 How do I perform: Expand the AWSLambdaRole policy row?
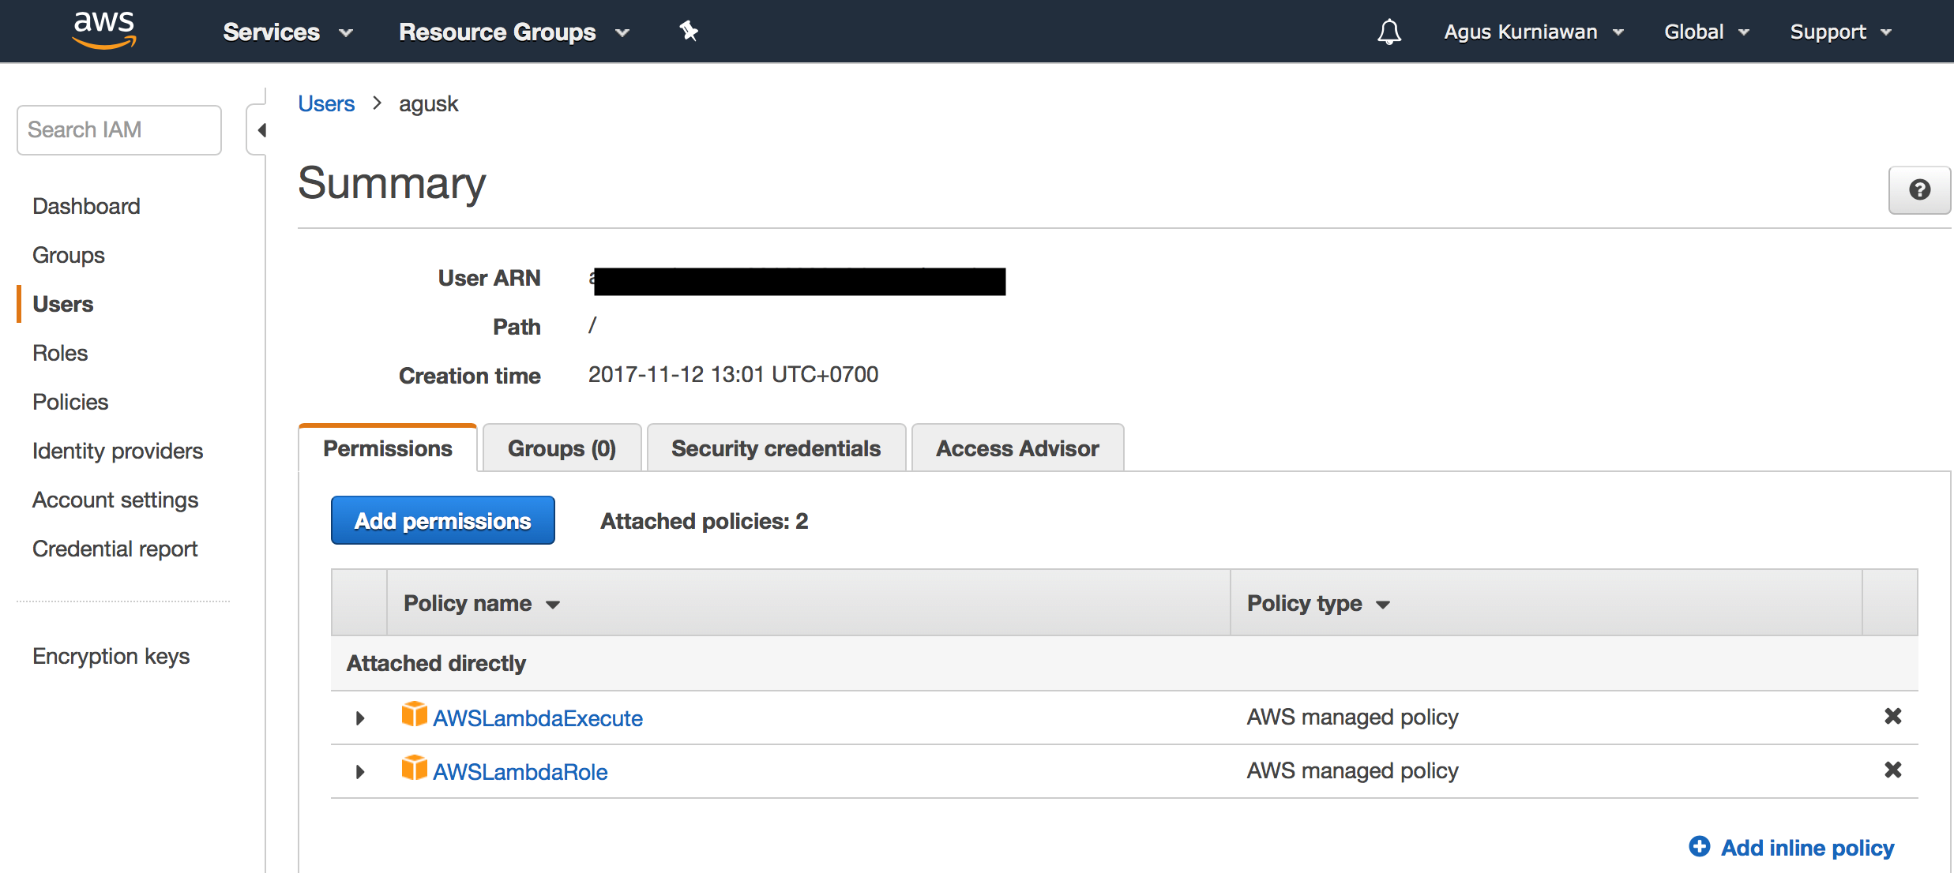click(360, 771)
